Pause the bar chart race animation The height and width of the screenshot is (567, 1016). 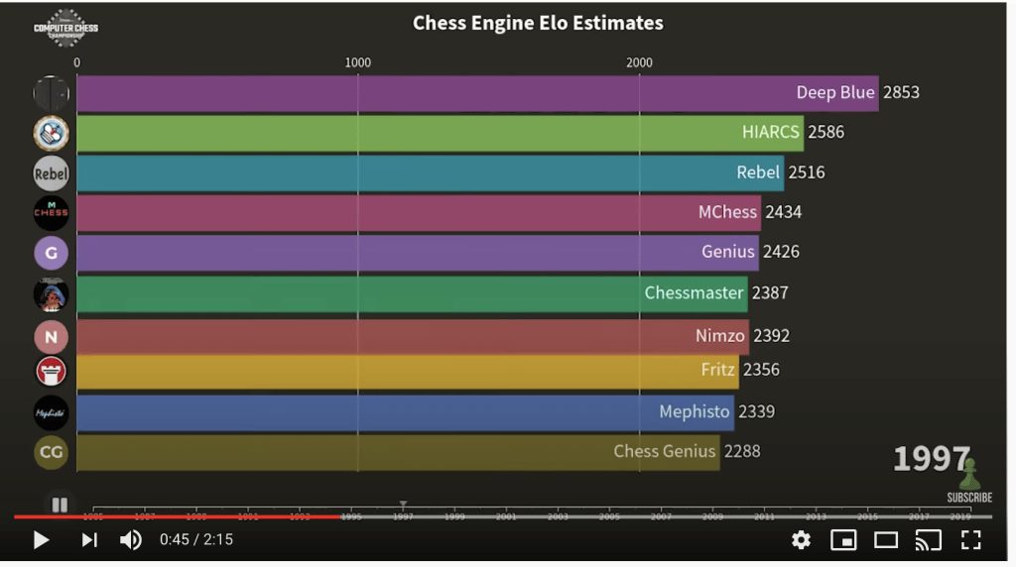(60, 505)
